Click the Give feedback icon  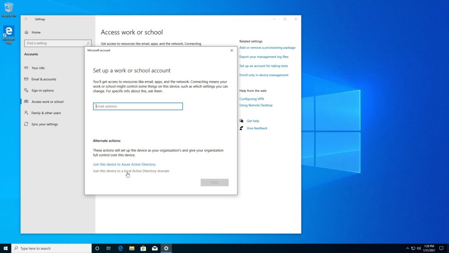pos(241,128)
